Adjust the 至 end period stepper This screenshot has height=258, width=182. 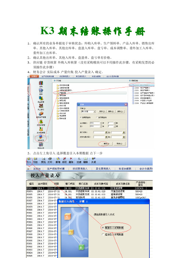point(114,126)
